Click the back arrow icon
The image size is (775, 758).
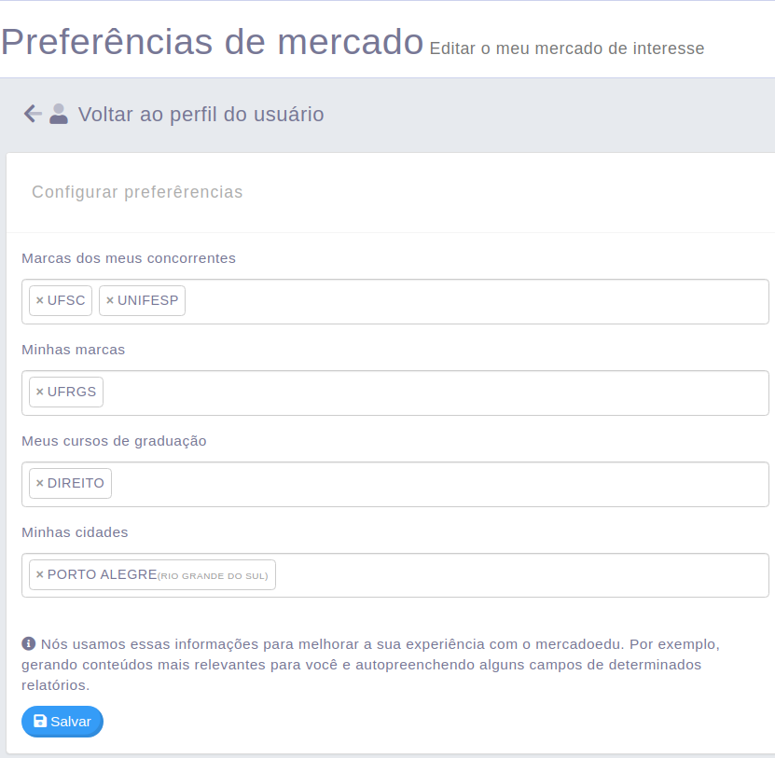pyautogui.click(x=33, y=114)
